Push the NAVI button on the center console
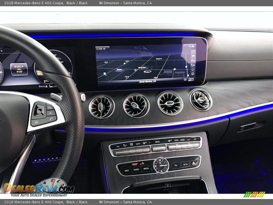This screenshot has height=205, width=273. pos(127,171)
